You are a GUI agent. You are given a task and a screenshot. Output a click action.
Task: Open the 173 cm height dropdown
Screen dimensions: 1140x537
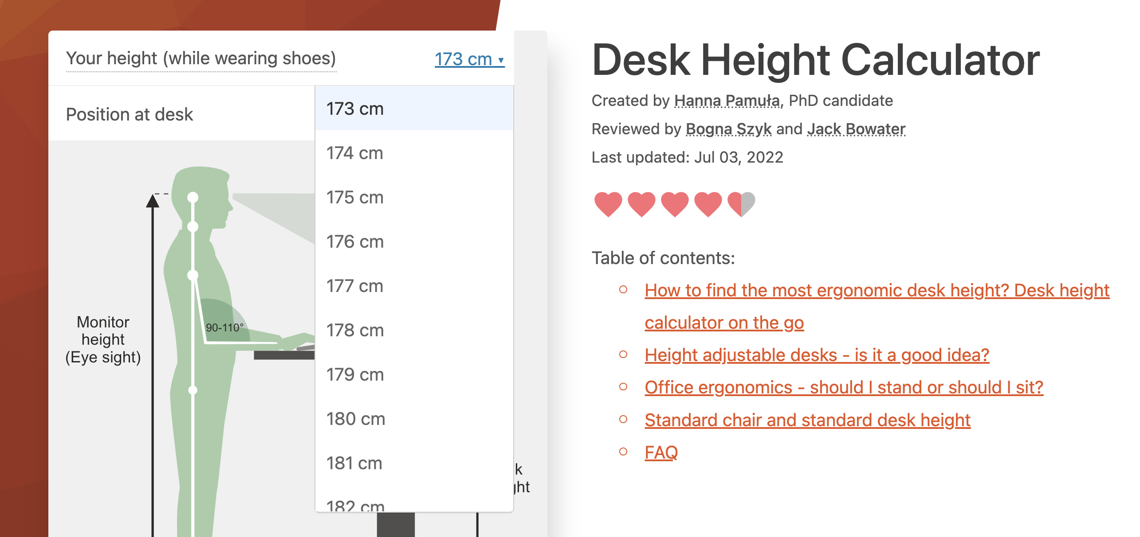[469, 59]
